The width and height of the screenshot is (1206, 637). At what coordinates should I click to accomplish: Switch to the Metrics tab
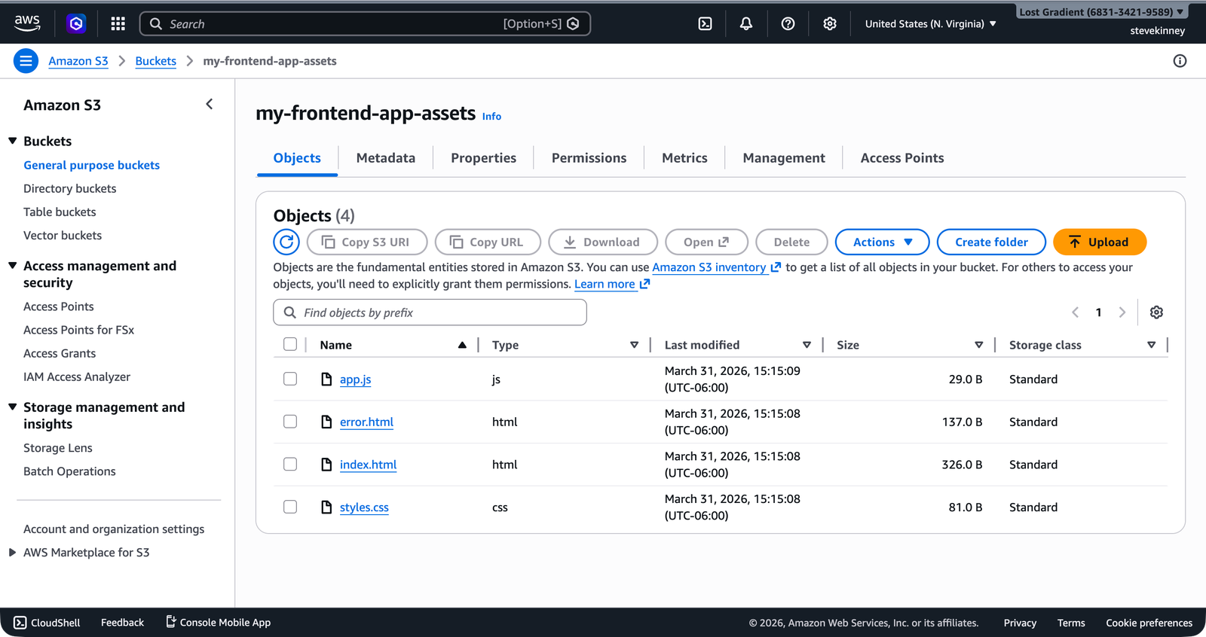pyautogui.click(x=684, y=158)
